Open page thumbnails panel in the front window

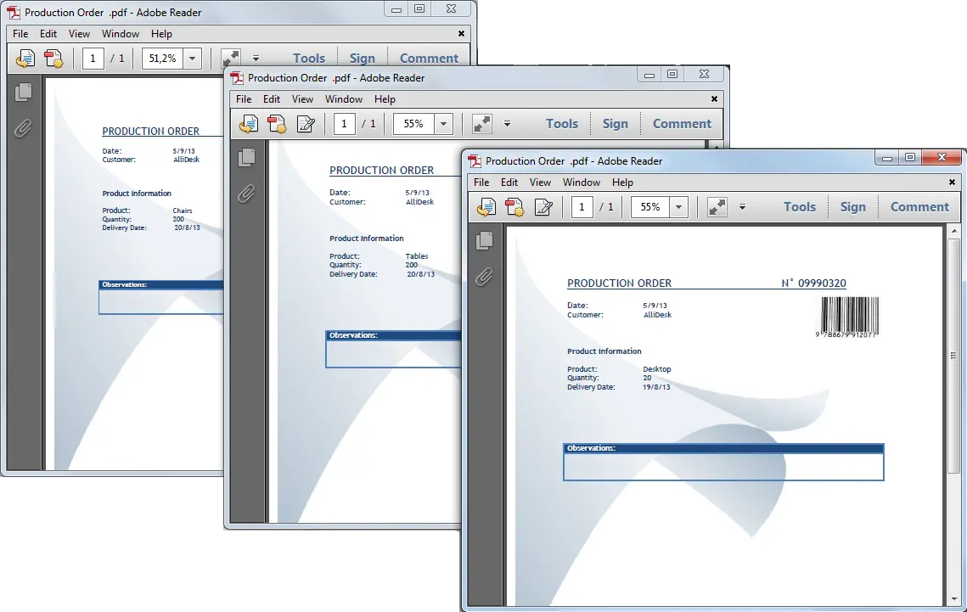485,239
